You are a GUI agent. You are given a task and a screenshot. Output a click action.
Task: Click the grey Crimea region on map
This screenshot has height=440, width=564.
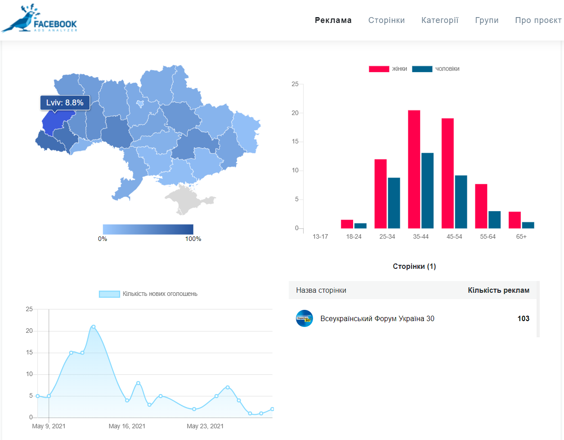tap(189, 199)
